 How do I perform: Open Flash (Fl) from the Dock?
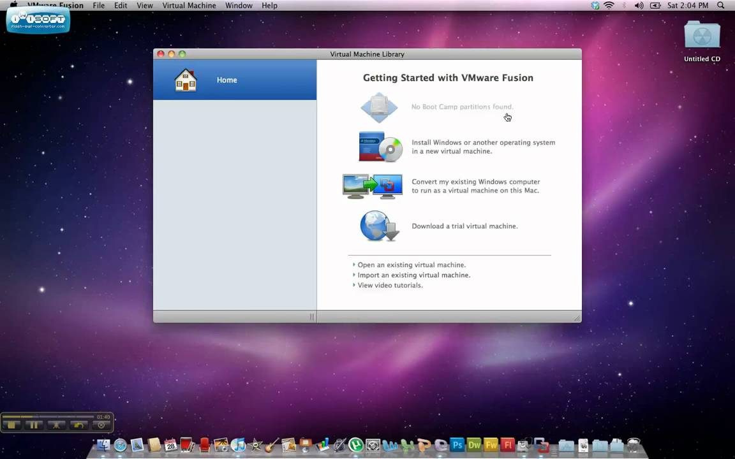point(508,445)
